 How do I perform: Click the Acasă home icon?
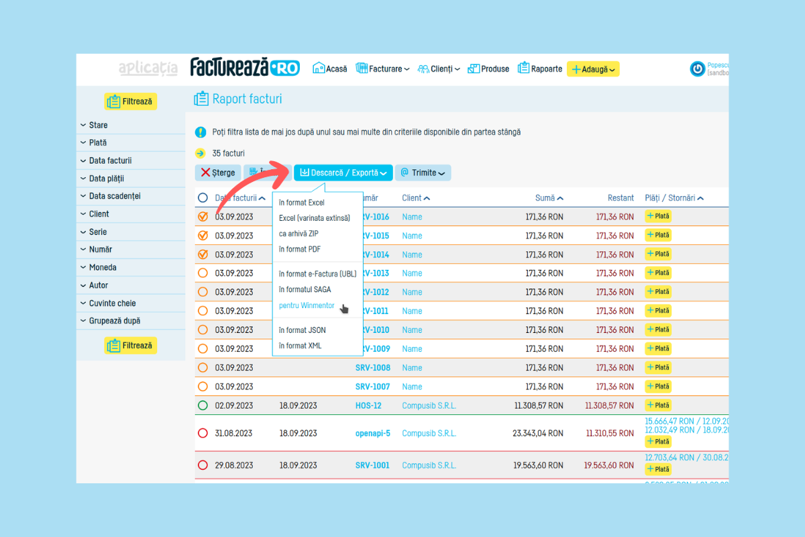point(319,68)
